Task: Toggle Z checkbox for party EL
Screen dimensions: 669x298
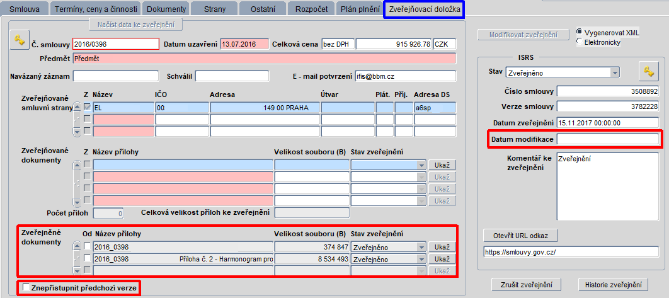Action: click(x=87, y=106)
